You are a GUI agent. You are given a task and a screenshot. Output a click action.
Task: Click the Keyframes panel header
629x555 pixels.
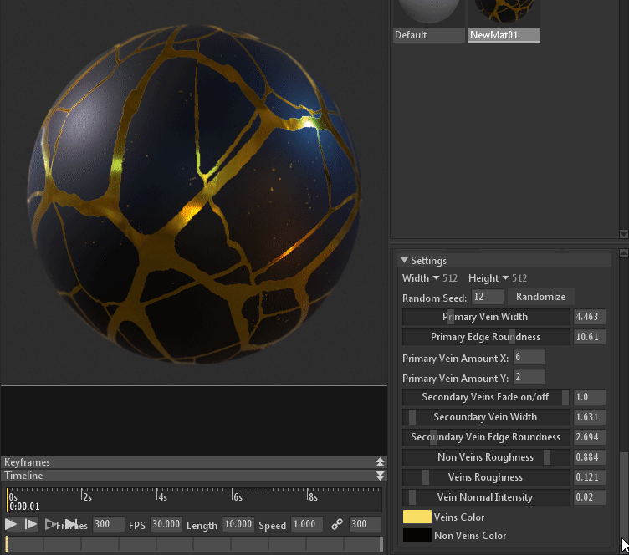point(194,462)
